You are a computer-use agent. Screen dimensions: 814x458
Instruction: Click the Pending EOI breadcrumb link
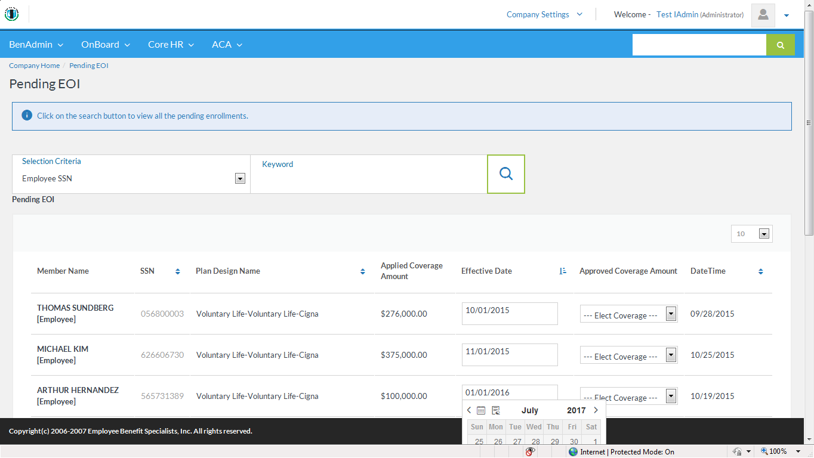click(x=89, y=66)
